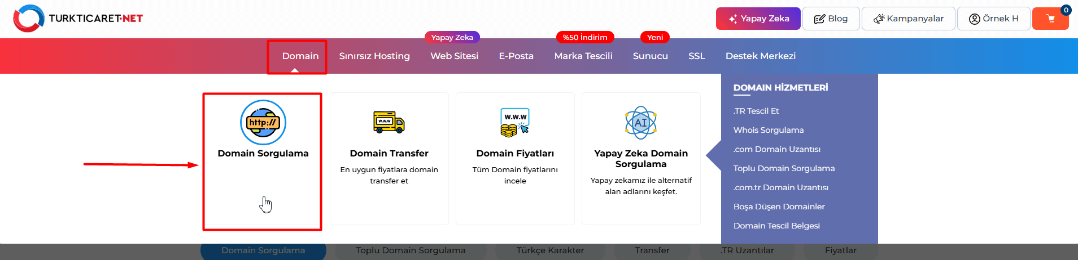Click the Whois Sorgulama link
This screenshot has height=260, width=1078.
click(x=768, y=130)
